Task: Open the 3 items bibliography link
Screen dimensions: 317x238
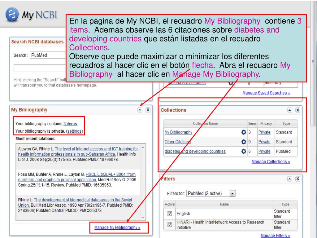Action: tap(70, 124)
